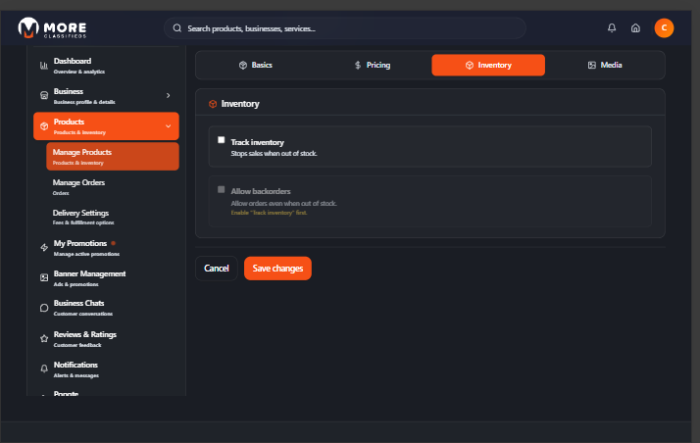Screen dimensions: 700x443
Task: Click the Save changes button
Action: tap(277, 268)
